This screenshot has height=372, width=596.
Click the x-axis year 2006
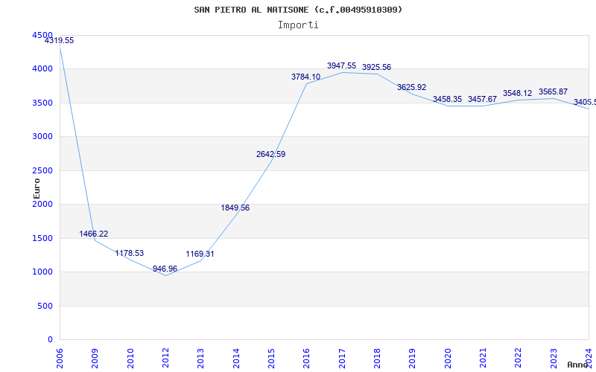click(60, 359)
